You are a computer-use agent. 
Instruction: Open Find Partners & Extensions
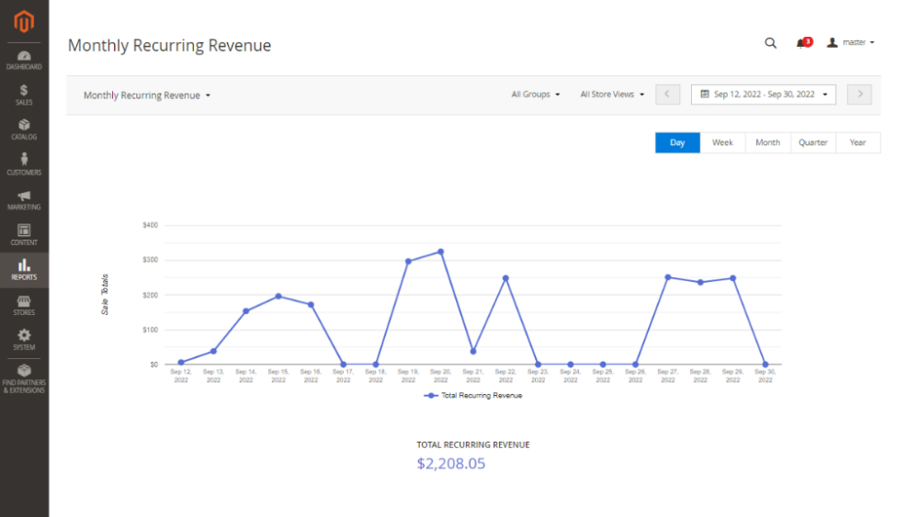[x=24, y=378]
